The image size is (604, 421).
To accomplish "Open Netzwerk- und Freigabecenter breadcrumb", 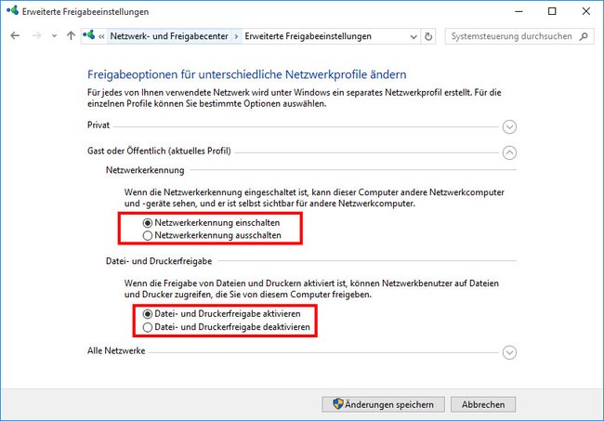I will (x=169, y=36).
